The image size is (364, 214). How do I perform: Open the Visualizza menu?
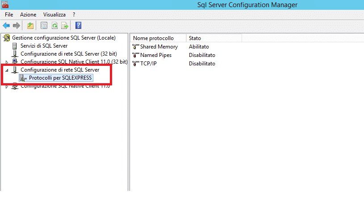point(54,15)
